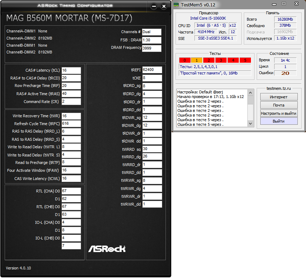Click log line Начало проверки в 17:13
This screenshot has width=306, height=278.
click(x=211, y=97)
